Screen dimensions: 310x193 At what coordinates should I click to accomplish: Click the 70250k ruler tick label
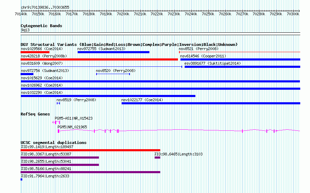tap(208, 14)
